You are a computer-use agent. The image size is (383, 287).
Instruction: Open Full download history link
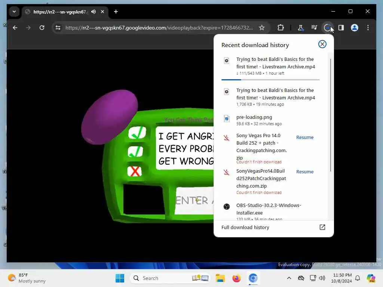(245, 228)
